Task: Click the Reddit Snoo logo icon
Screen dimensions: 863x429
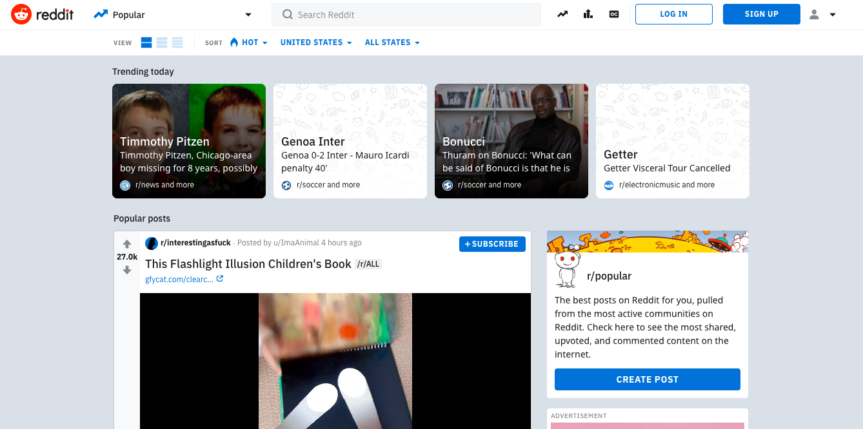Action: [21, 14]
